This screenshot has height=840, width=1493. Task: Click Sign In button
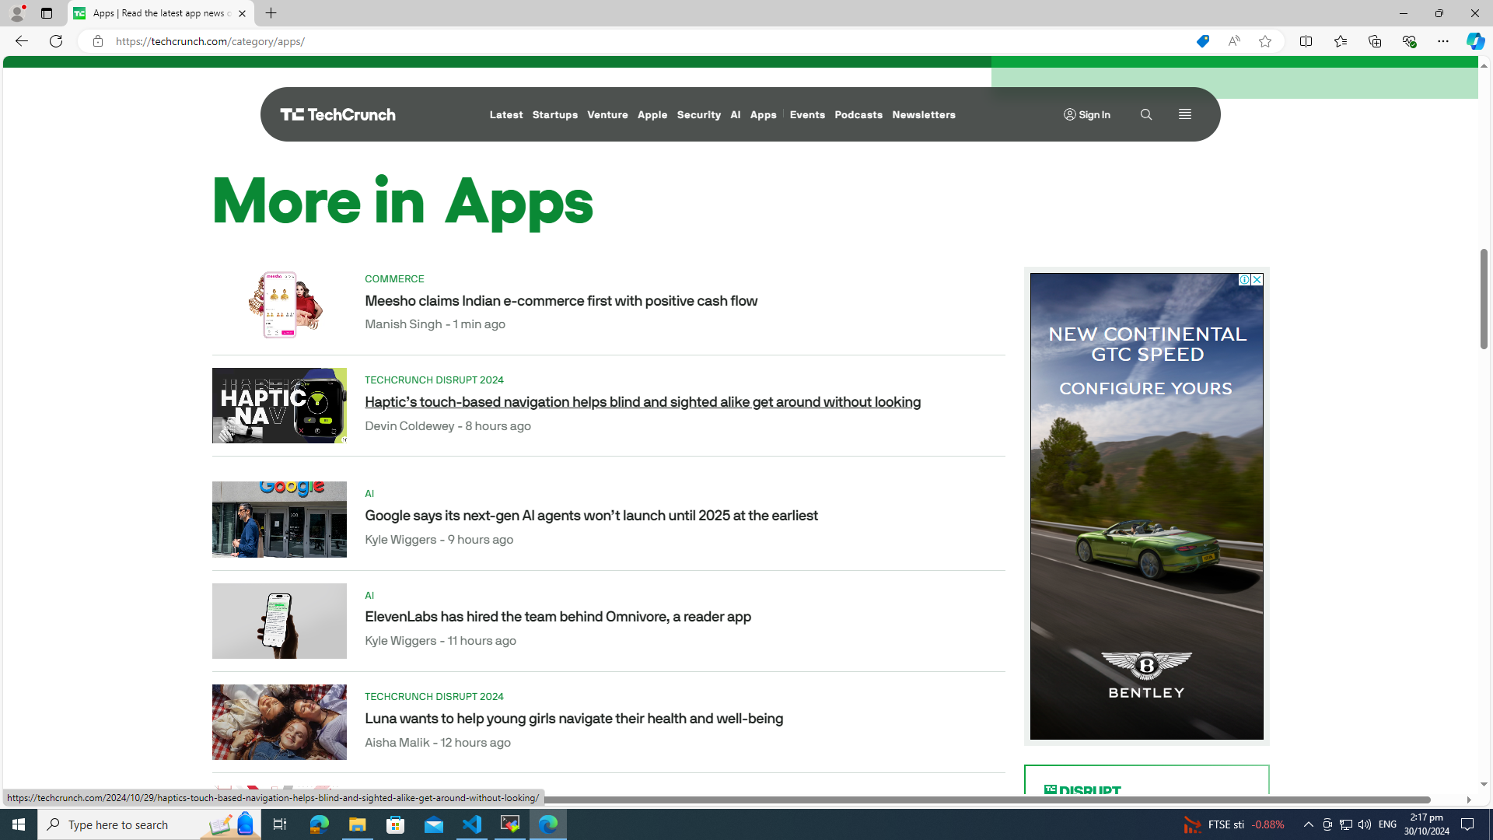click(x=1087, y=114)
